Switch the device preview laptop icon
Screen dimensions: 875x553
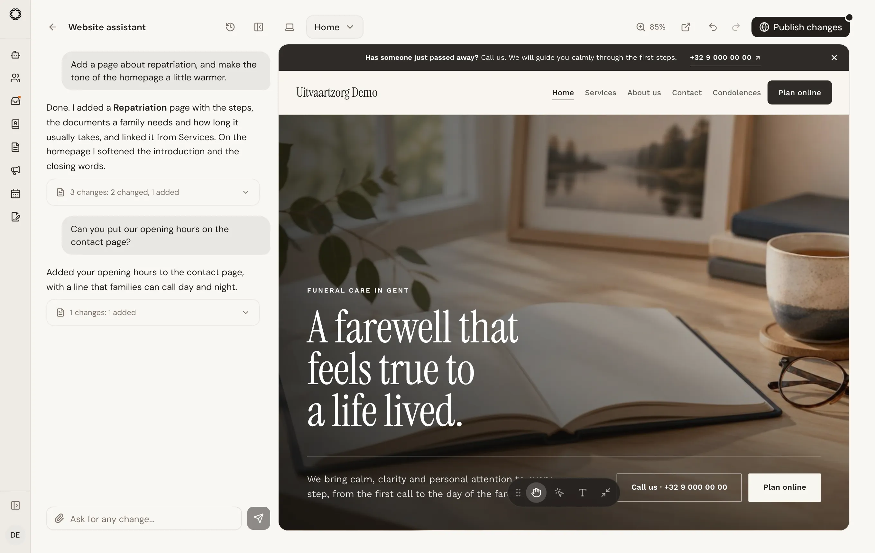tap(289, 27)
